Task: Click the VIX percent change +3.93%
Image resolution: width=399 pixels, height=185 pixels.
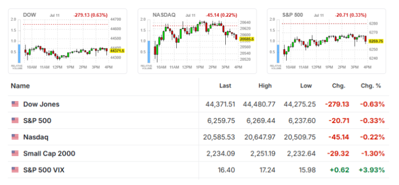Action: [372, 170]
